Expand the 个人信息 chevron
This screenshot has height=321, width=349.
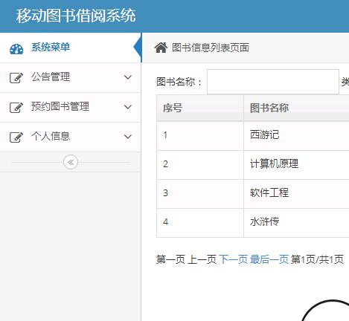128,137
